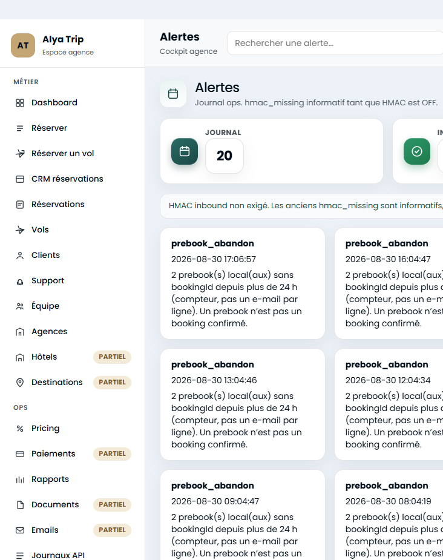Open the prebook_abandon alert from 13:04:46
The image size is (443, 560).
[x=243, y=404]
